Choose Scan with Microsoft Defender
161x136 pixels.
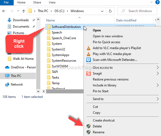coord(122,60)
